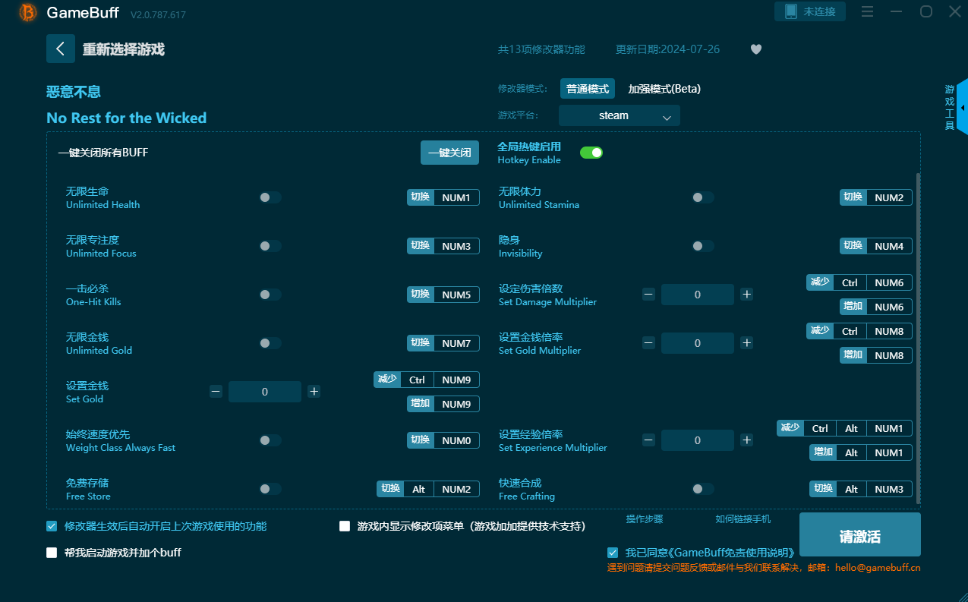Click the 共13项修改器功能 text
Screen dimensions: 968x602
pos(541,49)
